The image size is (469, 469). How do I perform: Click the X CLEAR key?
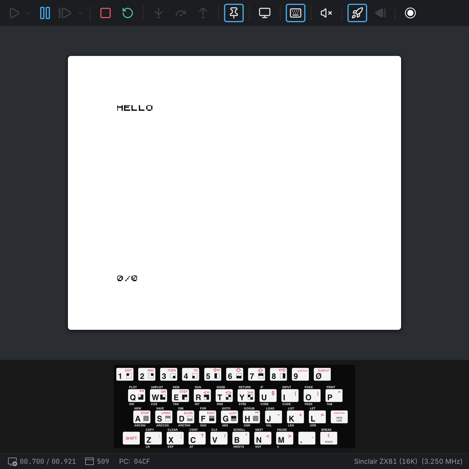[175, 438]
